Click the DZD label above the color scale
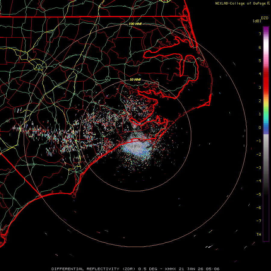This screenshot has height=271, width=271. [x=264, y=18]
